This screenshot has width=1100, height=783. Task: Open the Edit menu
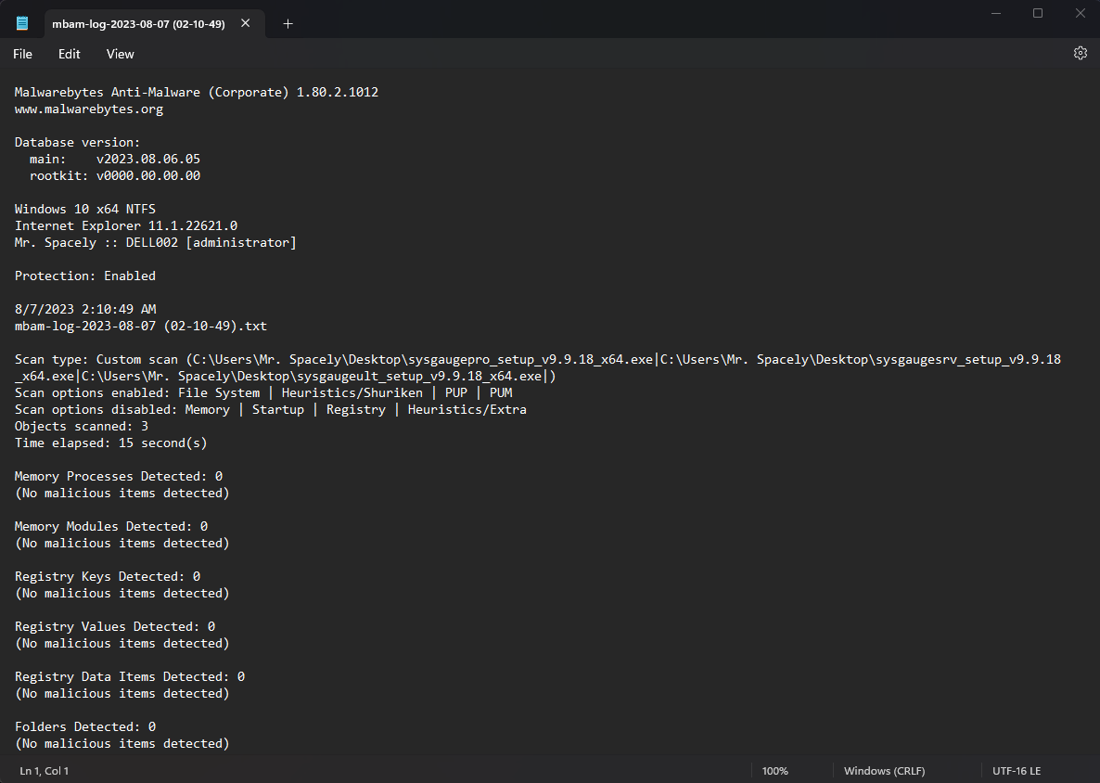69,54
